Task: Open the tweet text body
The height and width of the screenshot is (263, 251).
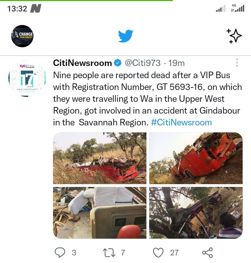Action: [147, 99]
